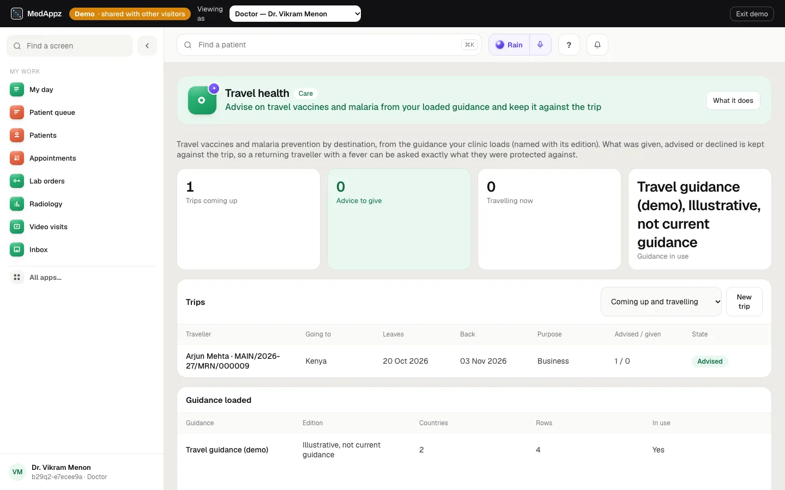Open the Appointments app icon
785x490 pixels.
[x=17, y=158]
